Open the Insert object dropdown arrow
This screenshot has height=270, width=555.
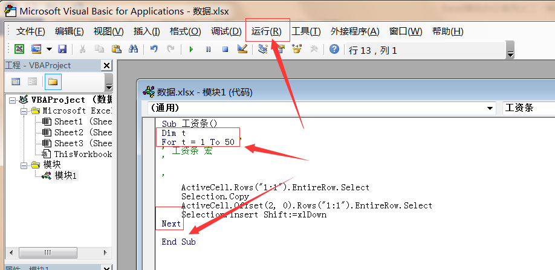click(x=49, y=49)
